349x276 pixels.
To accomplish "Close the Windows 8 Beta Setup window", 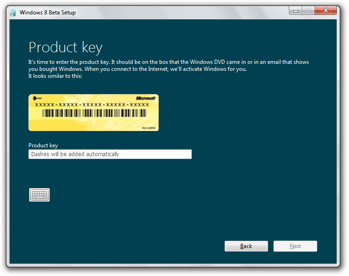I will pos(326,10).
